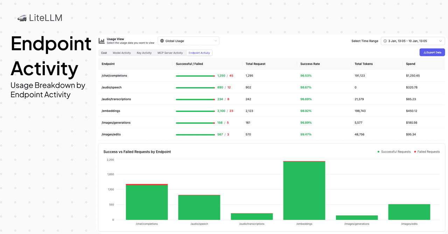The width and height of the screenshot is (448, 234).
Task: Click the clock icon in time range picker
Action: tap(385, 41)
